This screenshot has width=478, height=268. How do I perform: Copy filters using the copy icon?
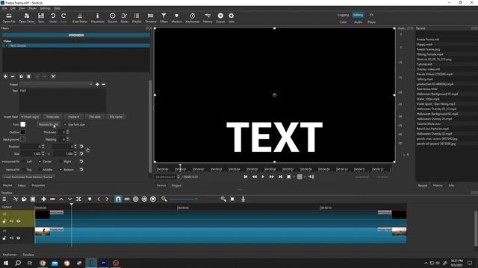point(21,77)
